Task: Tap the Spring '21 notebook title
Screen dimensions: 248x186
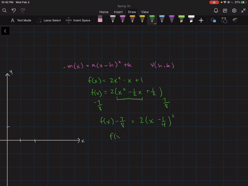Action: [x=124, y=6]
